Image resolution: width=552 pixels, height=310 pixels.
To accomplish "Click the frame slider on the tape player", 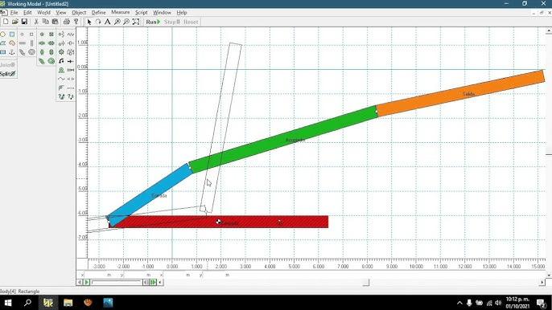I will click(117, 282).
